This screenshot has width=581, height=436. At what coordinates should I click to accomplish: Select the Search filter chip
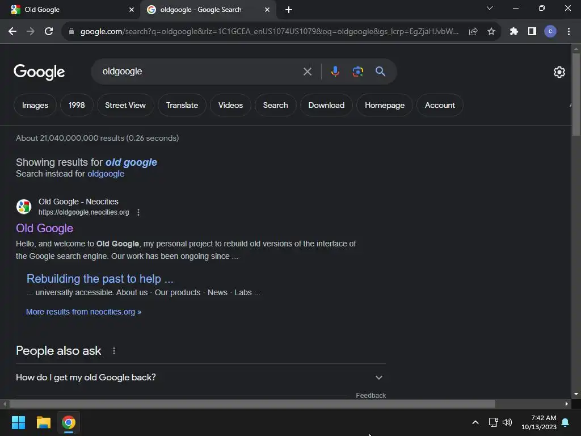[x=275, y=105]
